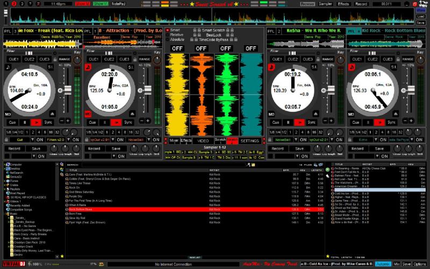Open the VIDEO tab in the center panel

[203, 140]
